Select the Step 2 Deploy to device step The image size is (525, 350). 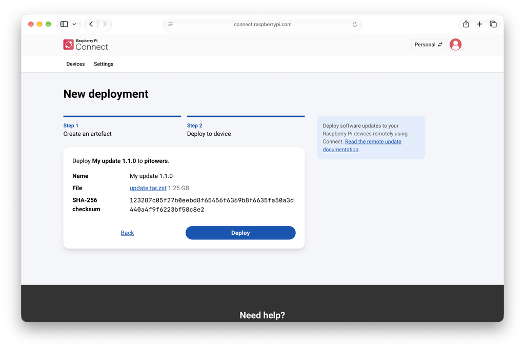point(246,127)
